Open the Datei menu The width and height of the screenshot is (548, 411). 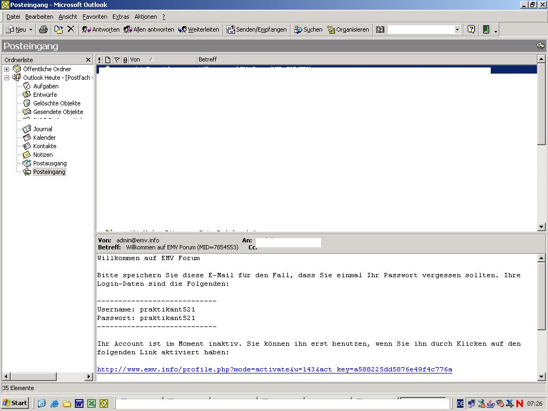point(13,17)
